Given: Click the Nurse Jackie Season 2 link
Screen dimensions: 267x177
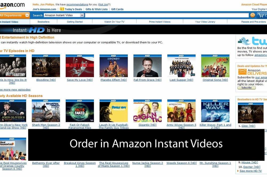Looking at the screenshot, I should tap(147, 164).
